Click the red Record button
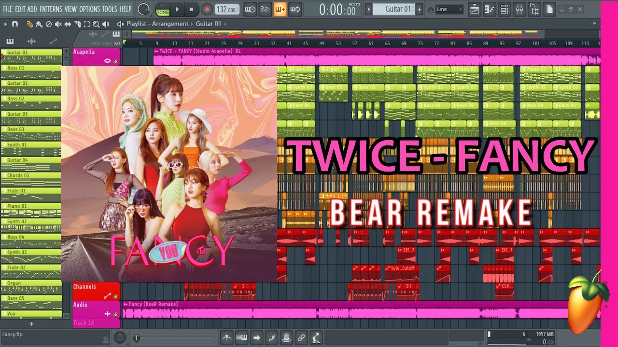Image resolution: width=618 pixels, height=347 pixels. (207, 9)
